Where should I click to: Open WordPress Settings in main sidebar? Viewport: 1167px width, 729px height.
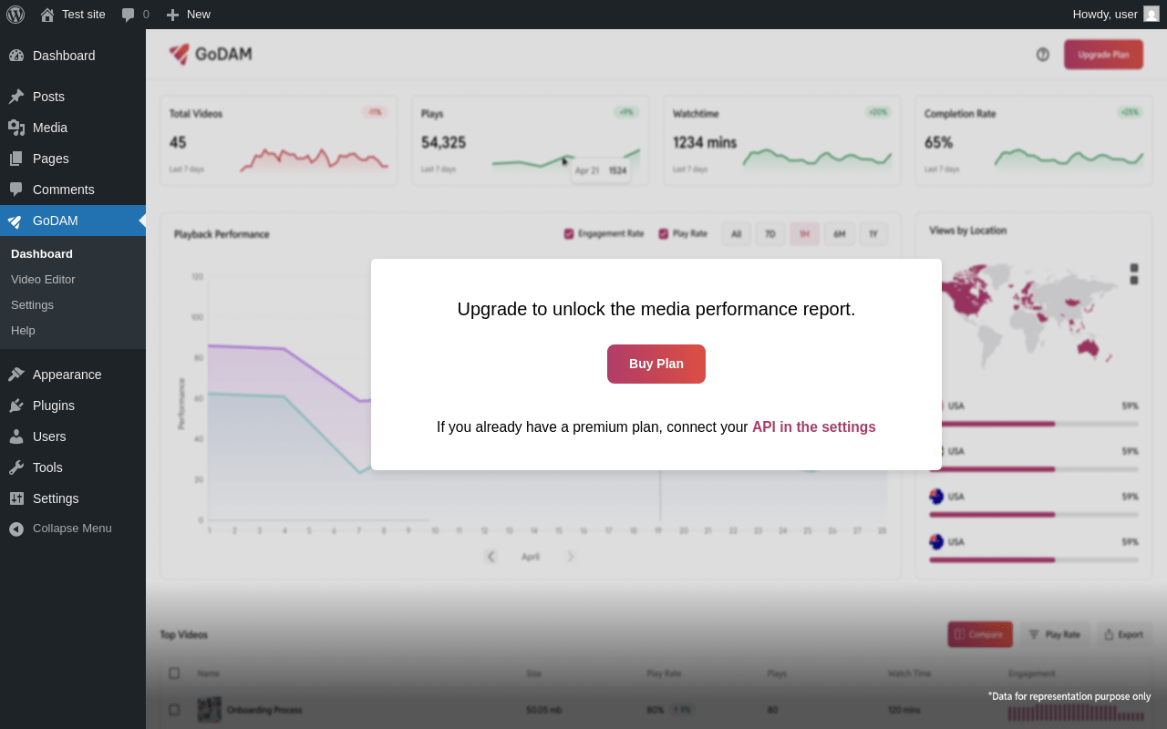click(x=73, y=498)
